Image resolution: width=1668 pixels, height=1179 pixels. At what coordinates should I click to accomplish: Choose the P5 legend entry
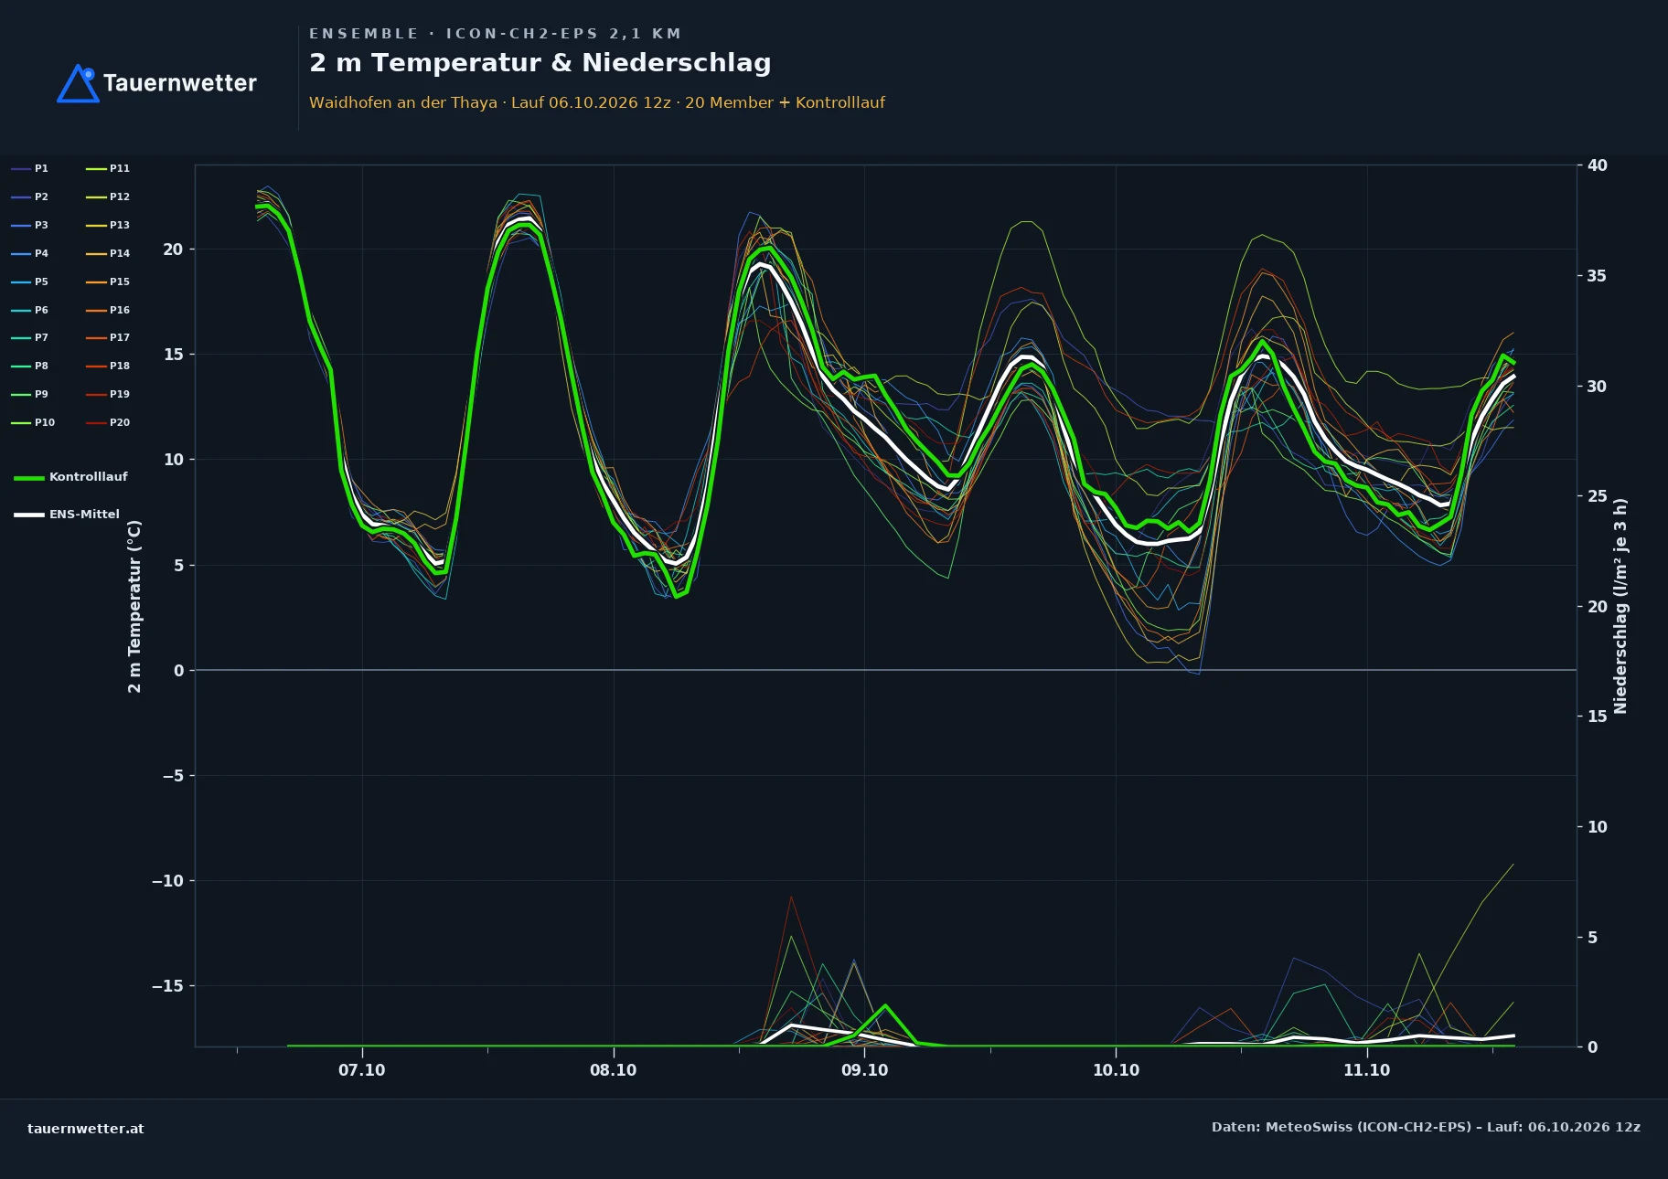coord(30,281)
